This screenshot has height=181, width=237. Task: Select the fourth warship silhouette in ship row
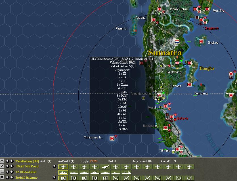(x=95, y=172)
